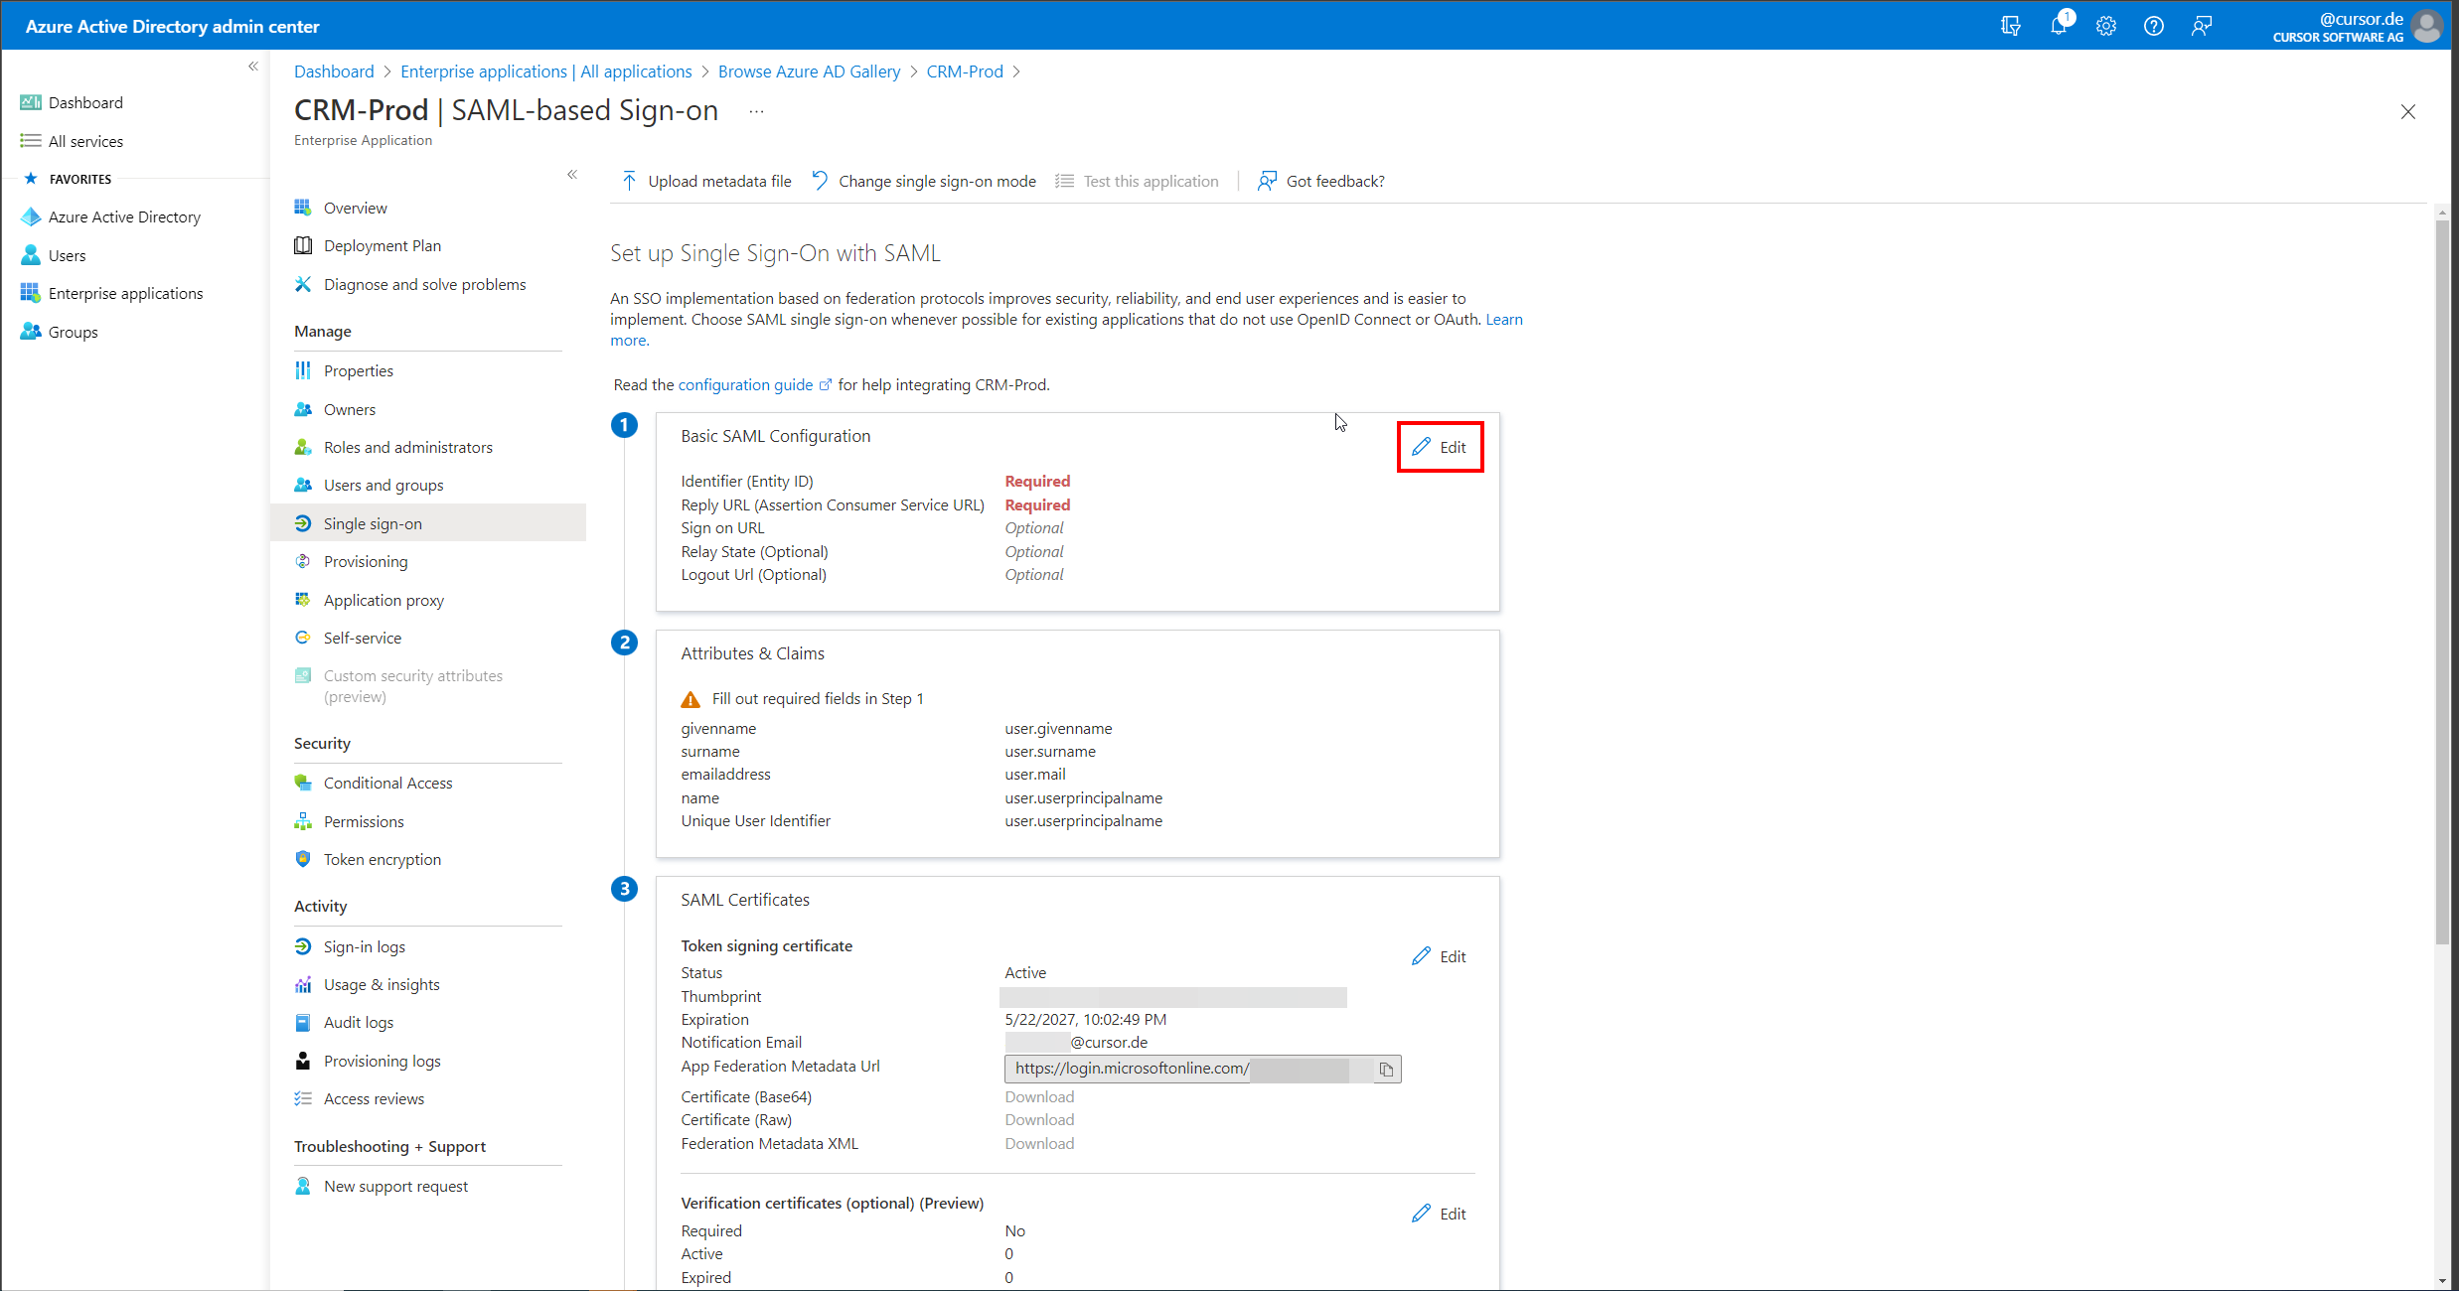Collapse the left navigation pane

point(252,66)
